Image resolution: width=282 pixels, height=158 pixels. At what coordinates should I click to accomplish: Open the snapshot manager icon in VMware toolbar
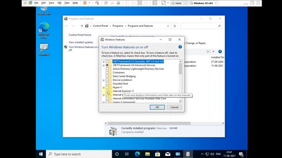(119, 3)
